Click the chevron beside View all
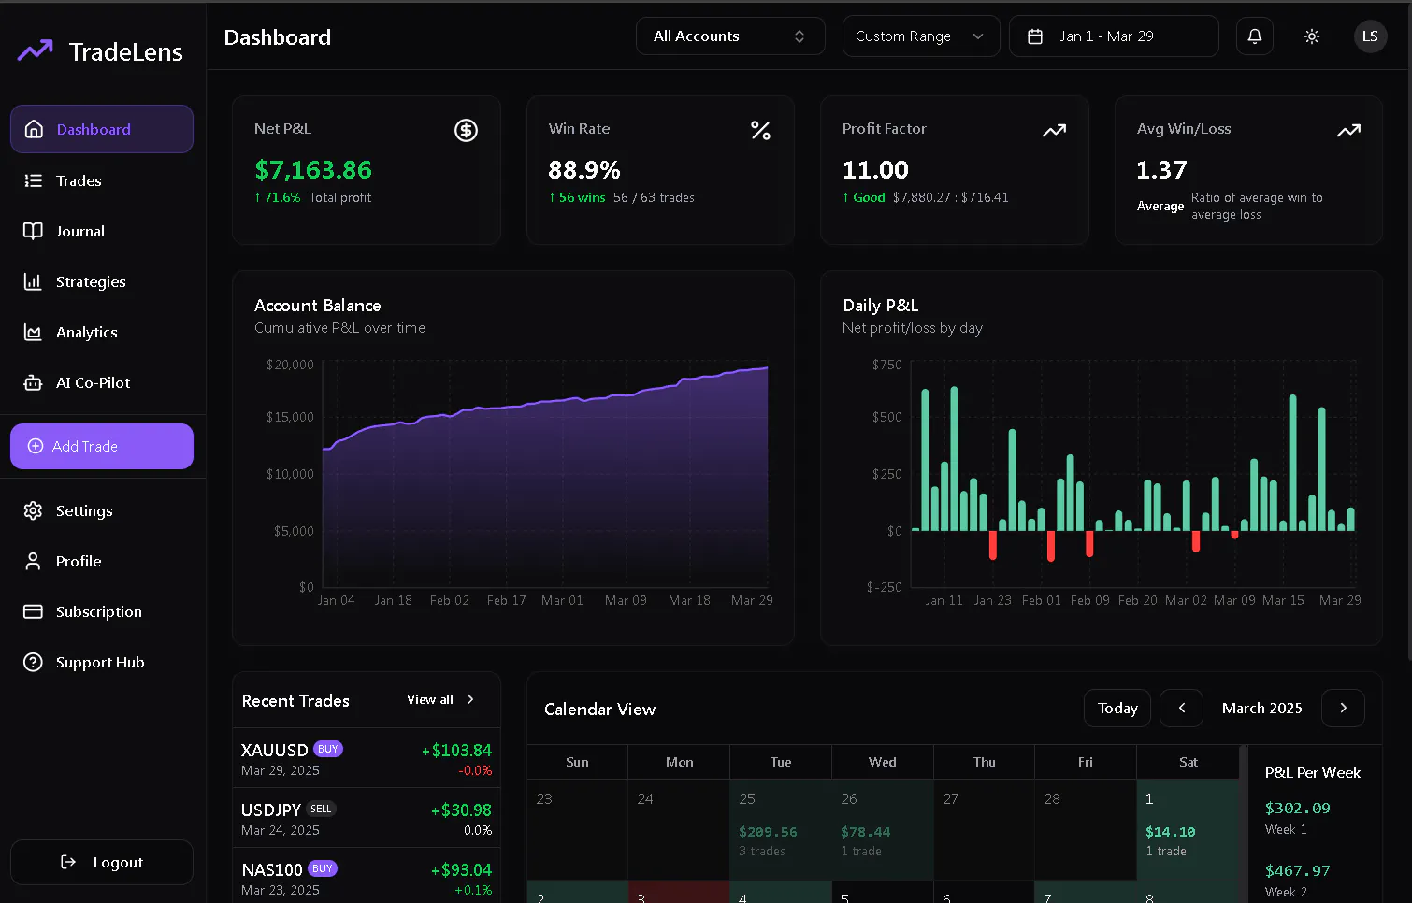This screenshot has height=903, width=1412. pyautogui.click(x=470, y=699)
